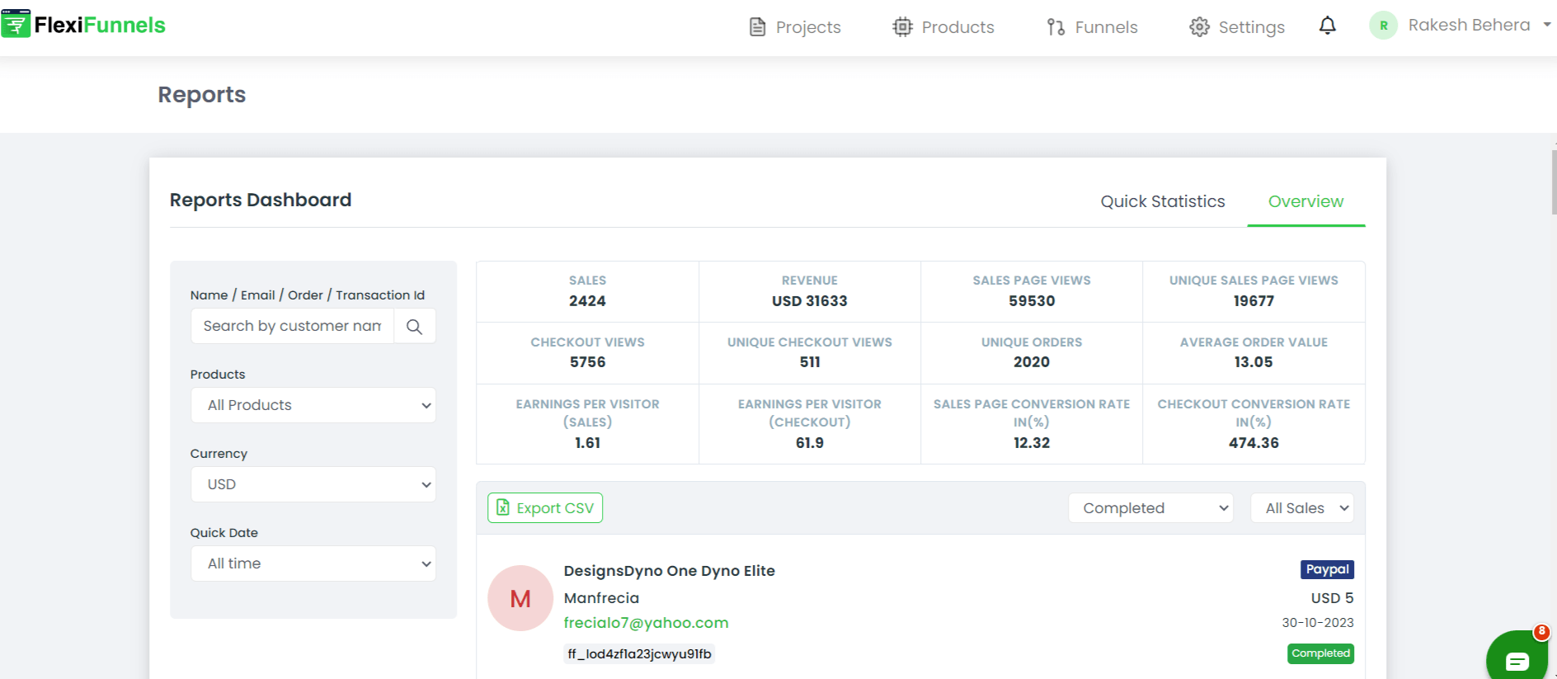Focus the customer name search field
1557x679 pixels.
pos(293,327)
